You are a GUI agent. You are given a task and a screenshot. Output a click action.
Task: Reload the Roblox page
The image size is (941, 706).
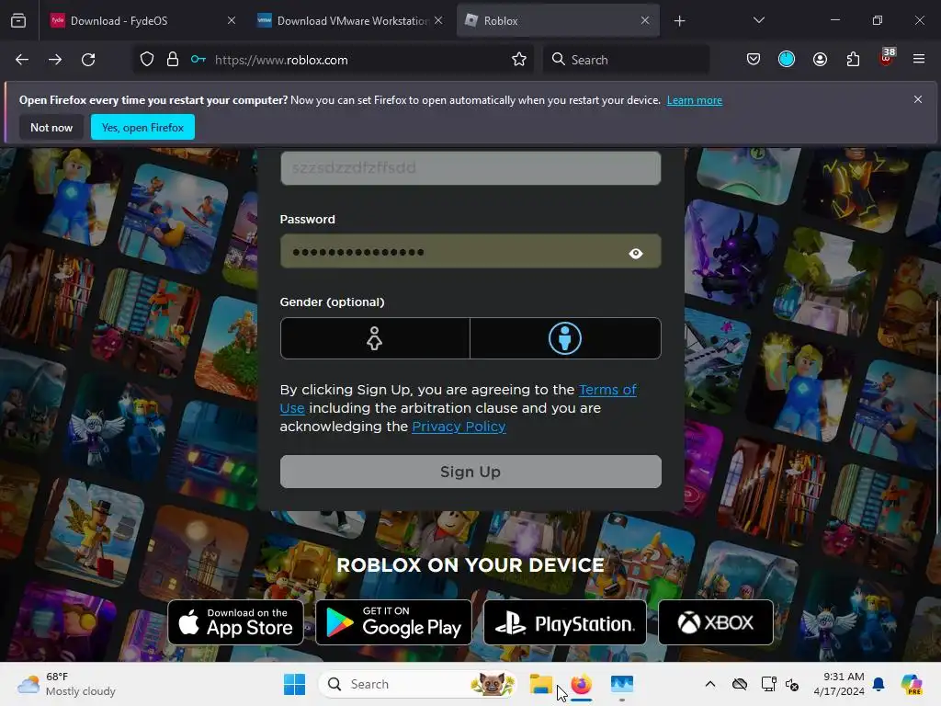coord(88,60)
